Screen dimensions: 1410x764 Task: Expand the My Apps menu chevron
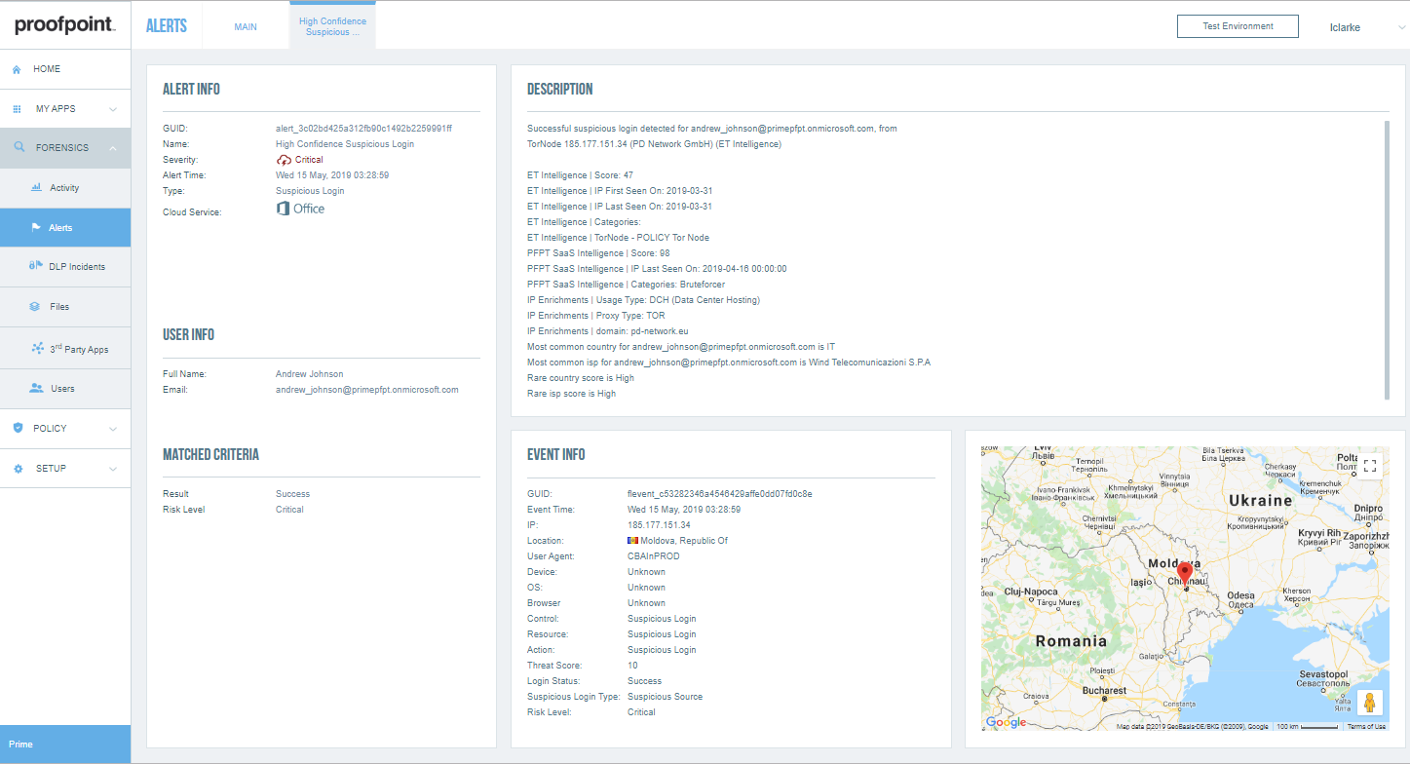113,109
